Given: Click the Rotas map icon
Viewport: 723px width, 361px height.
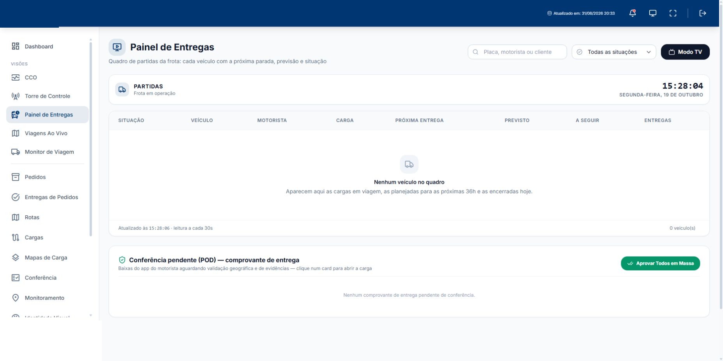Looking at the screenshot, I should (16, 217).
